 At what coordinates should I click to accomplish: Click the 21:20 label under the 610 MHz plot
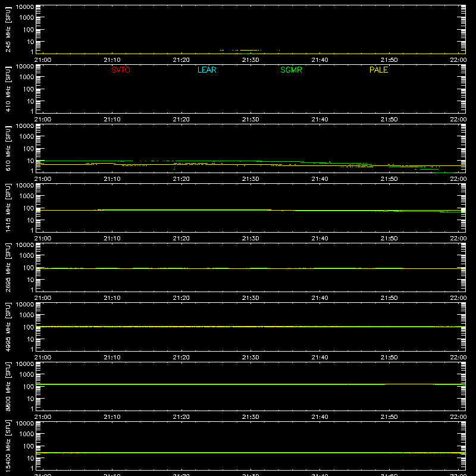(x=181, y=179)
